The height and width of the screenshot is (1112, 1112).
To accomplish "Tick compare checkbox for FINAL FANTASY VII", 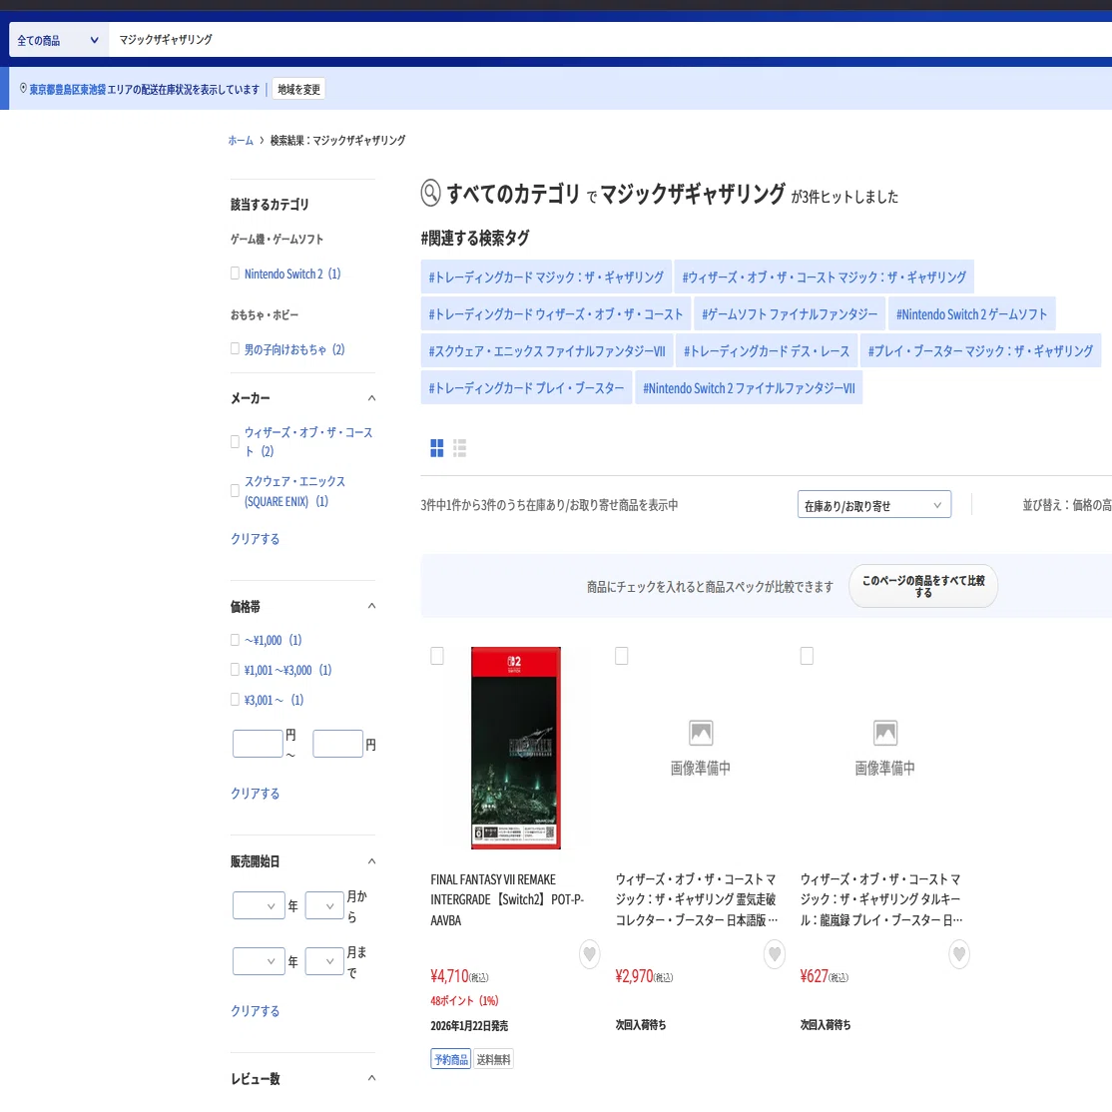I will click(x=437, y=656).
